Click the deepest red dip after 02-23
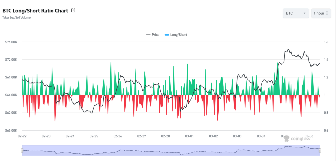 [55, 120]
